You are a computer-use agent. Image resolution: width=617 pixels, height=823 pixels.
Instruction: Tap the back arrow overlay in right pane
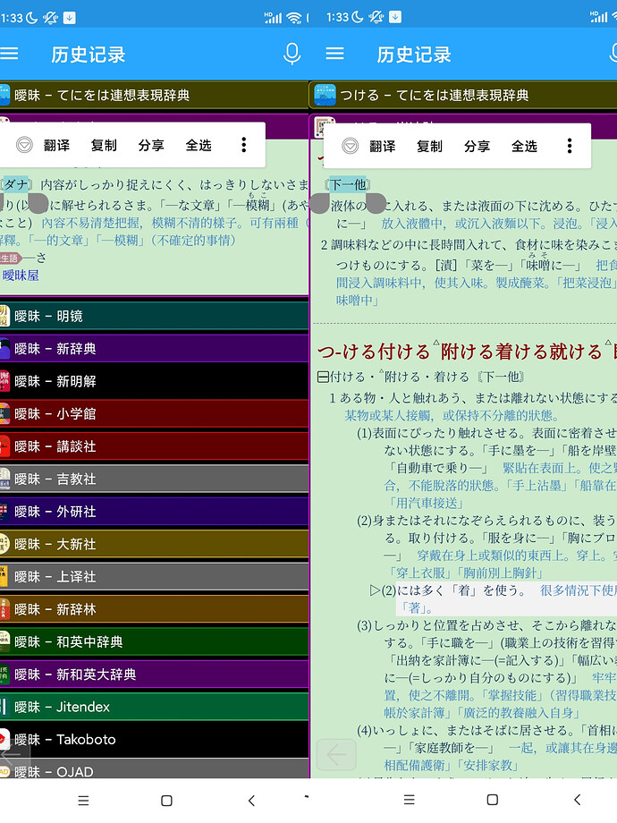pos(336,755)
